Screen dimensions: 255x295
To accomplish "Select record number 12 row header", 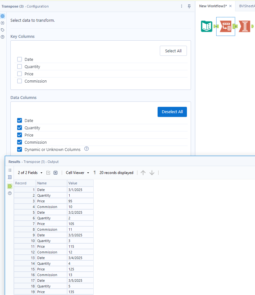I will pos(25,252).
